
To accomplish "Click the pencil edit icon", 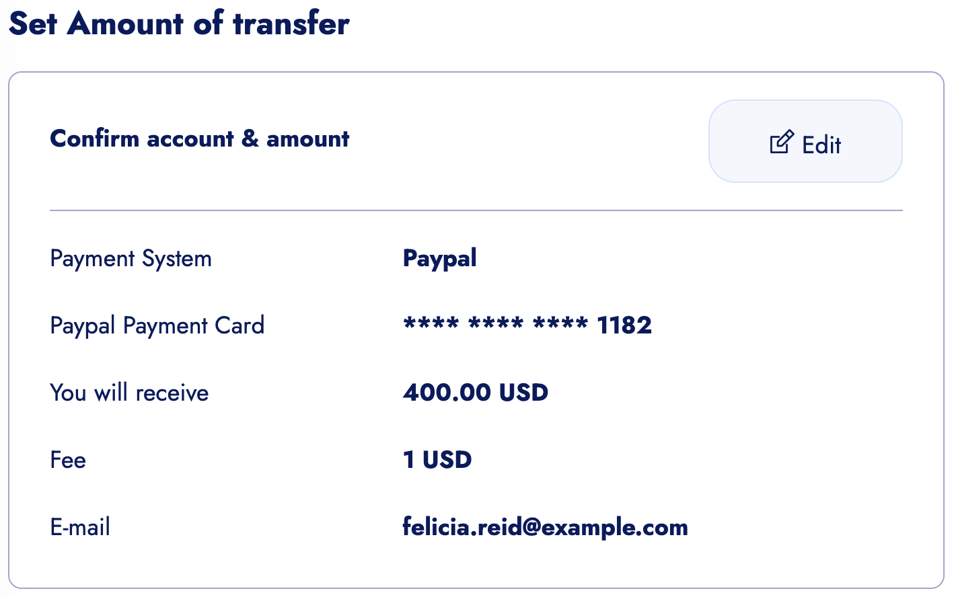I will (x=781, y=142).
